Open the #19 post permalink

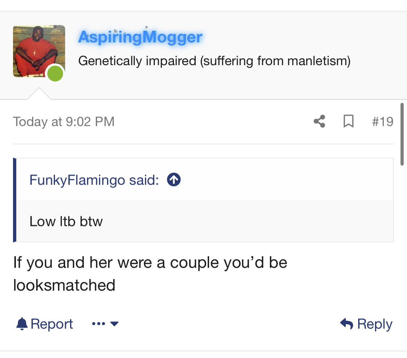pos(383,122)
